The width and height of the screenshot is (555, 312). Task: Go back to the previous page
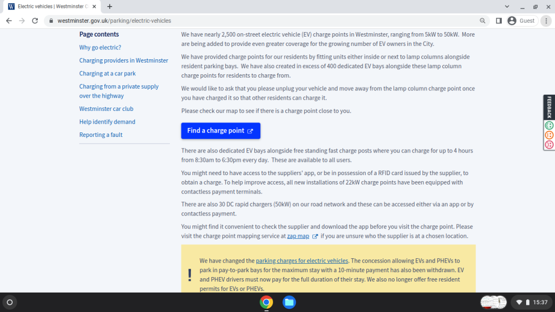[x=9, y=21]
